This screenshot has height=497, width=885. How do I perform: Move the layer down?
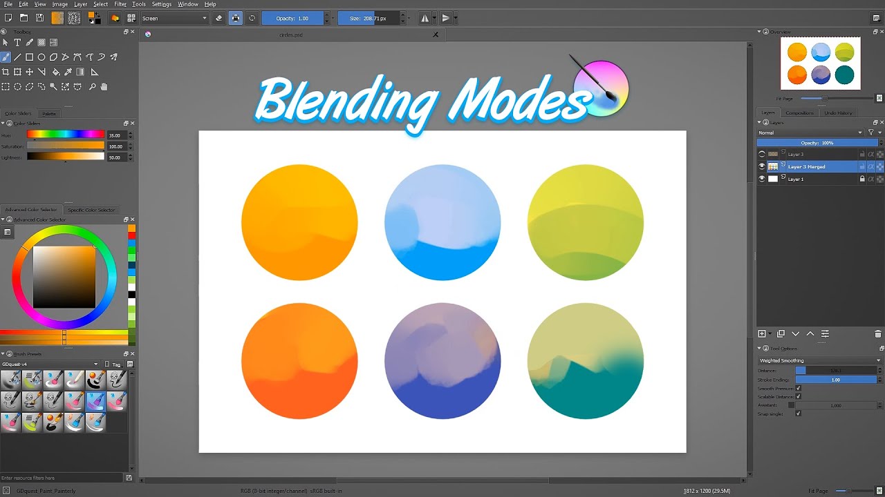tap(795, 334)
